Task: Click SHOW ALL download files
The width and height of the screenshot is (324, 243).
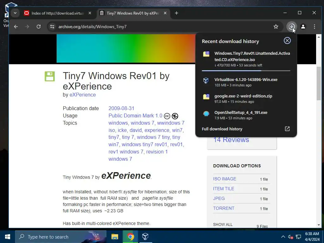Action: point(223,225)
